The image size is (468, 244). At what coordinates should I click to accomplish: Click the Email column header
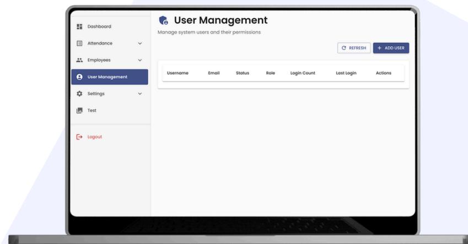tap(214, 73)
